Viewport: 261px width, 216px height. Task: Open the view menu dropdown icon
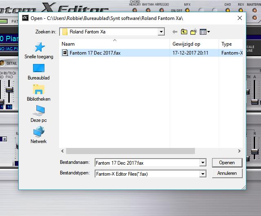(205, 32)
